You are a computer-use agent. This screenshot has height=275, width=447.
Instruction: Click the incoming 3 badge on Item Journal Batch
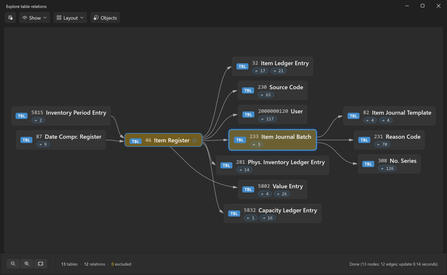tap(257, 144)
